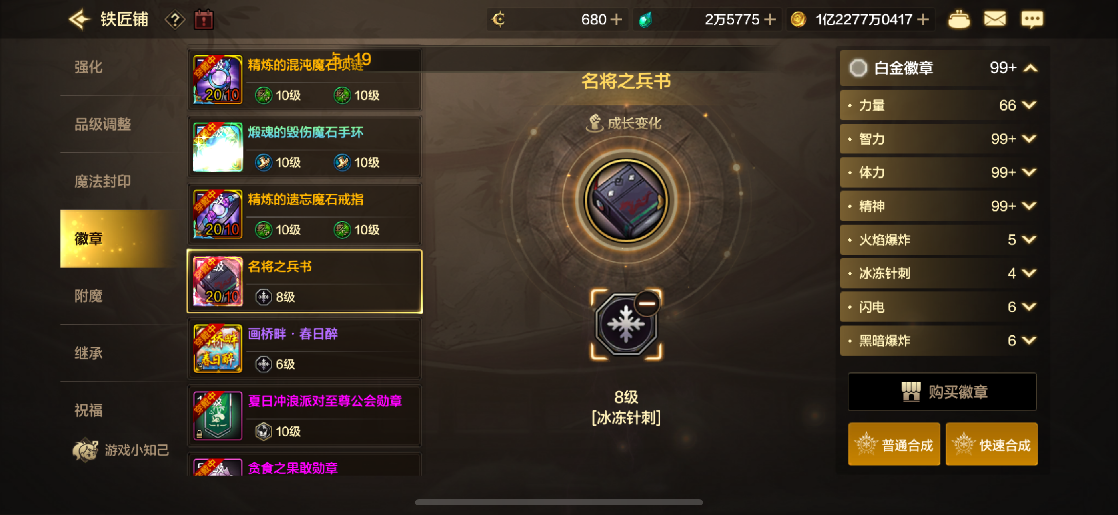1118x515 pixels.
Task: Open the gold pouch icon
Action: pyautogui.click(x=959, y=20)
